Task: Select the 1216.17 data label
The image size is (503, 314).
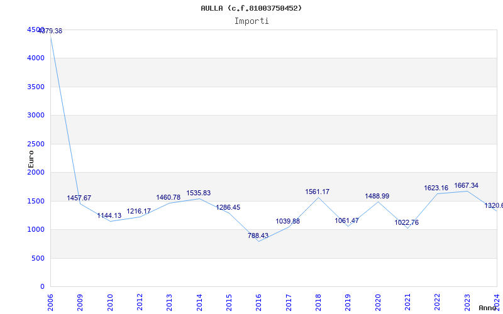Action: pos(138,212)
